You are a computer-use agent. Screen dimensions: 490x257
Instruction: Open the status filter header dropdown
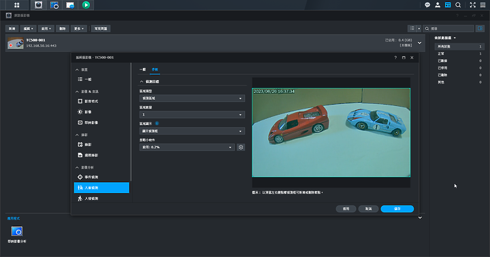click(x=445, y=38)
